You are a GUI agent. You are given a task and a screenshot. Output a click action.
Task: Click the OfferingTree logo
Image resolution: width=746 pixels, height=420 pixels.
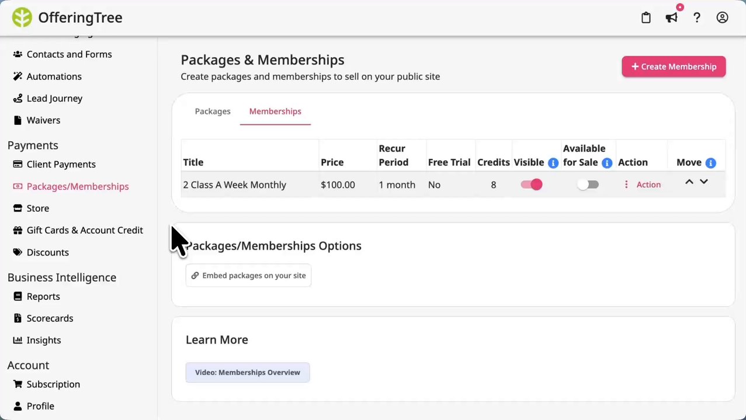point(67,17)
